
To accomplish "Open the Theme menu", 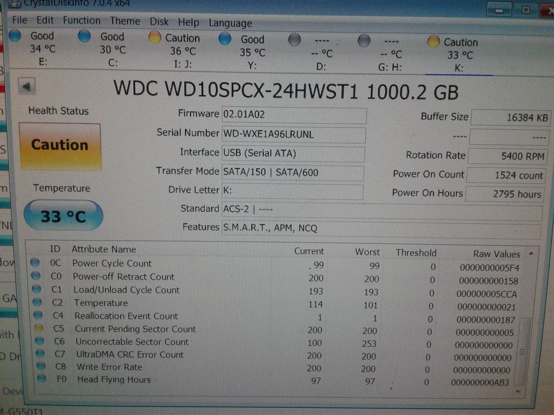I will tap(125, 21).
